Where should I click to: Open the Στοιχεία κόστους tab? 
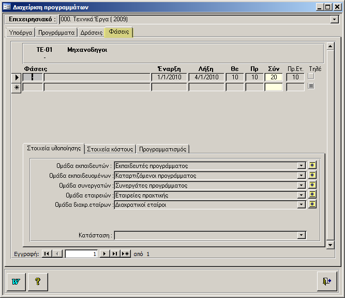111,149
